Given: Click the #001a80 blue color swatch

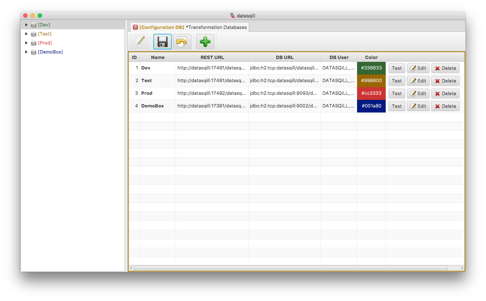Looking at the screenshot, I should (x=371, y=106).
